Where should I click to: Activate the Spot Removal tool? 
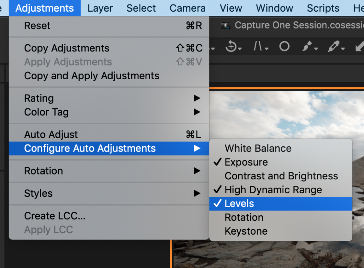[284, 47]
